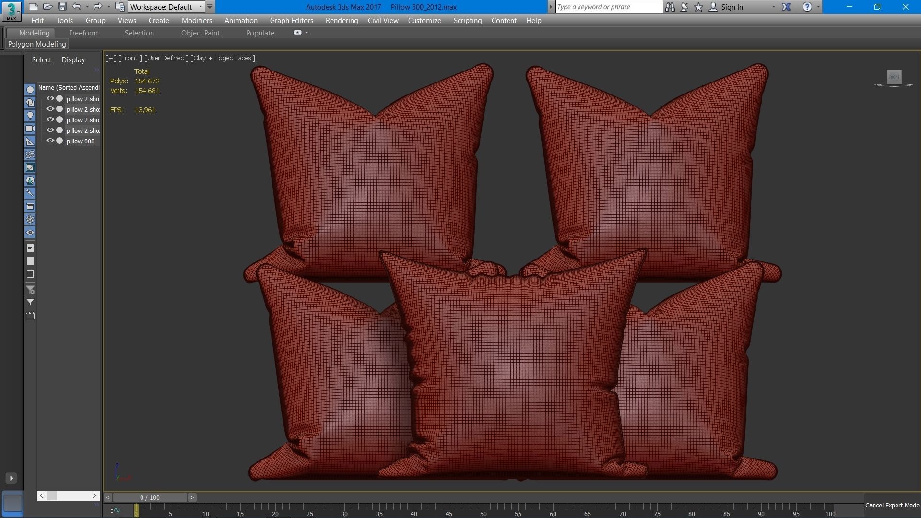Toggle Display Bones filter icon
921x518 pixels.
point(30,193)
